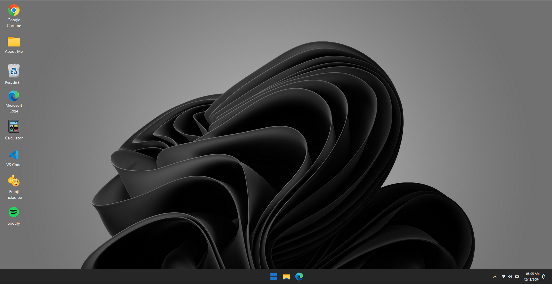Launch Edge from the taskbar

click(299, 277)
